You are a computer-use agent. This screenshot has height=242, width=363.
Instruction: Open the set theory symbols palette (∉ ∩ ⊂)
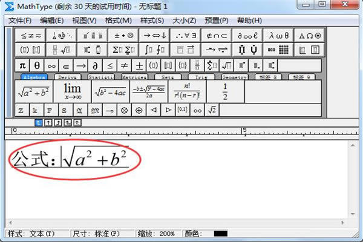(x=217, y=36)
